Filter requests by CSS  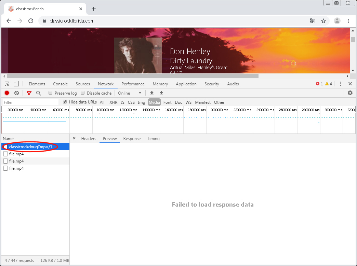131,102
